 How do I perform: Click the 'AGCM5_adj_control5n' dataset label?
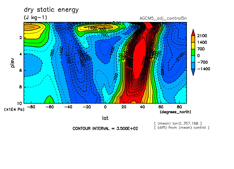(163, 18)
